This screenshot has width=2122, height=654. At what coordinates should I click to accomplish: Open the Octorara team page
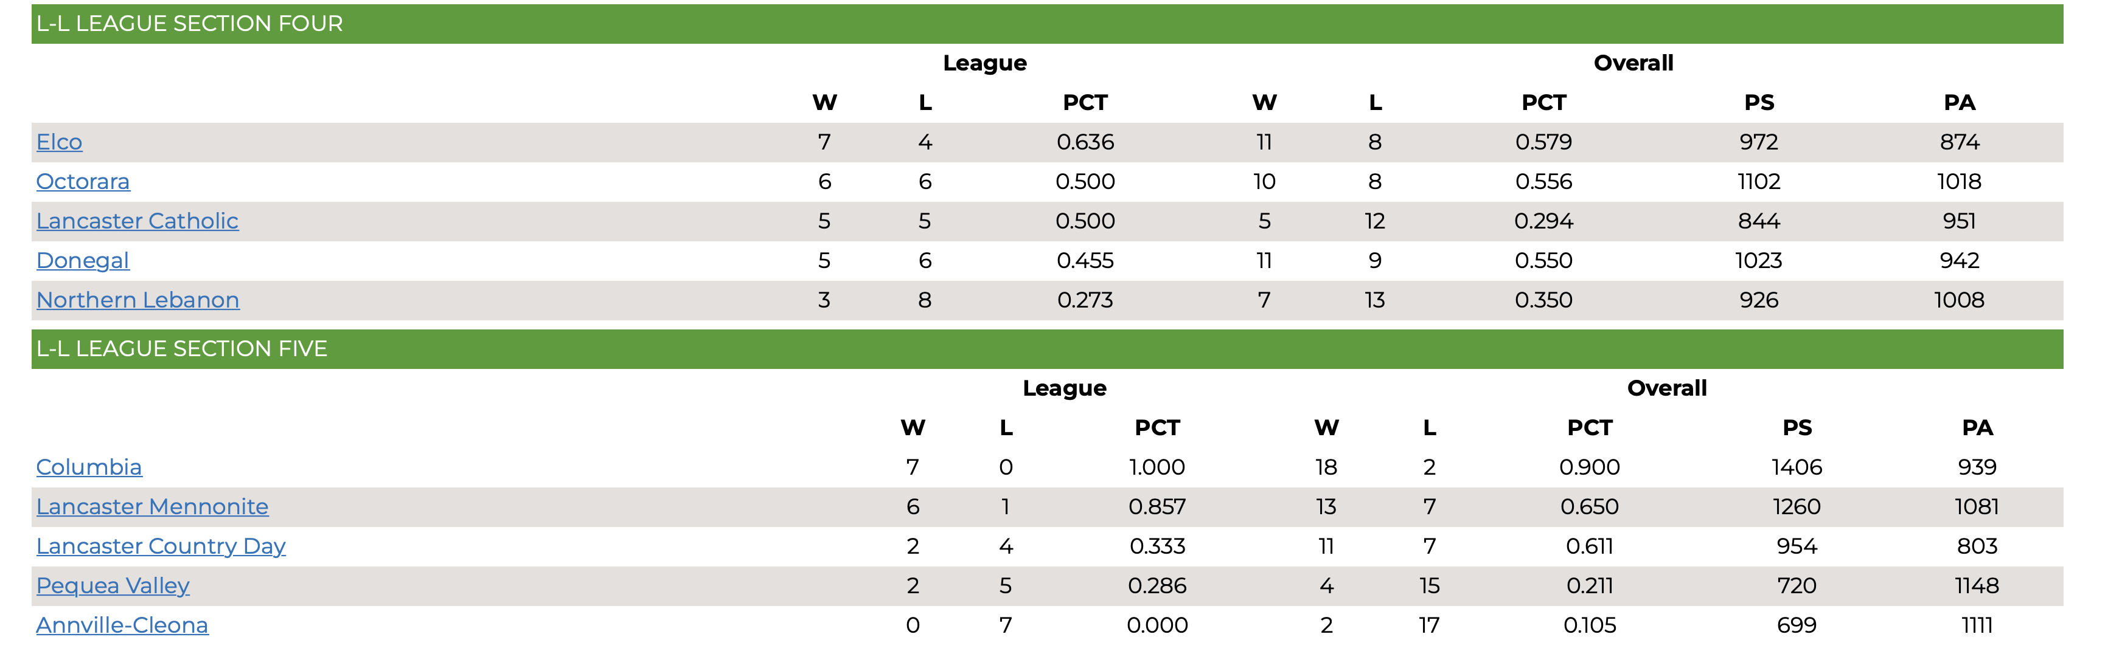83,182
